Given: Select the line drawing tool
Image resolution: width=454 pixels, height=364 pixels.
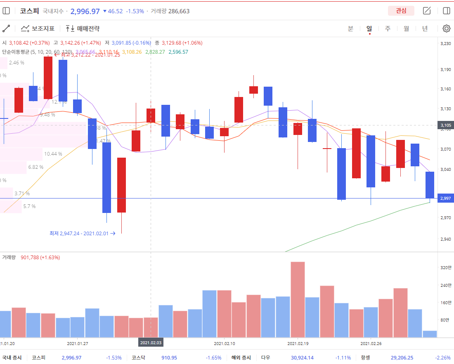Looking at the screenshot, I should tap(6, 28).
